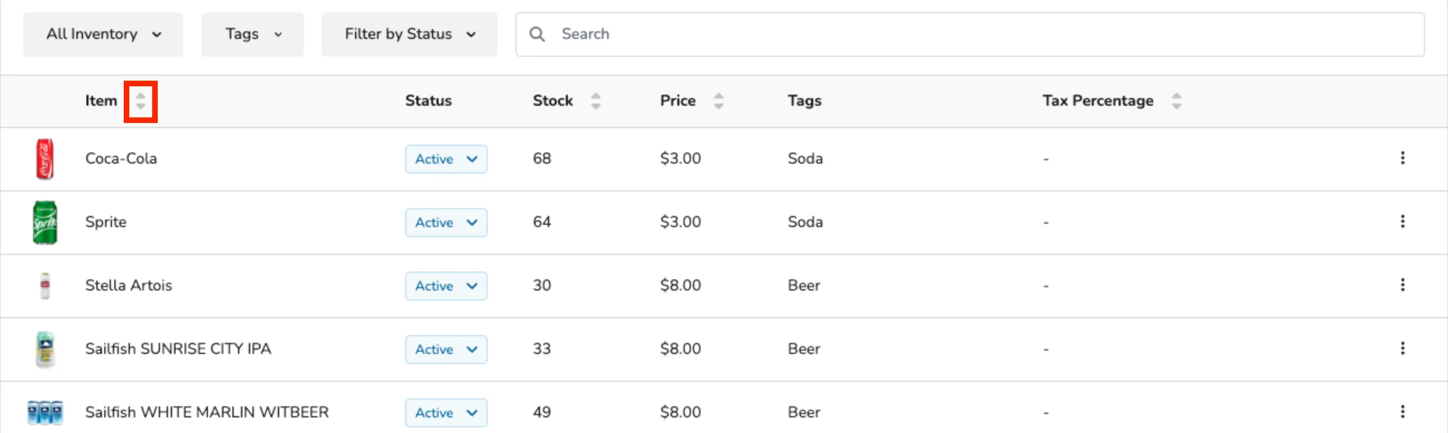Viewport: 1448px width, 433px height.
Task: Open more options for Sprite
Action: pos(1402,222)
